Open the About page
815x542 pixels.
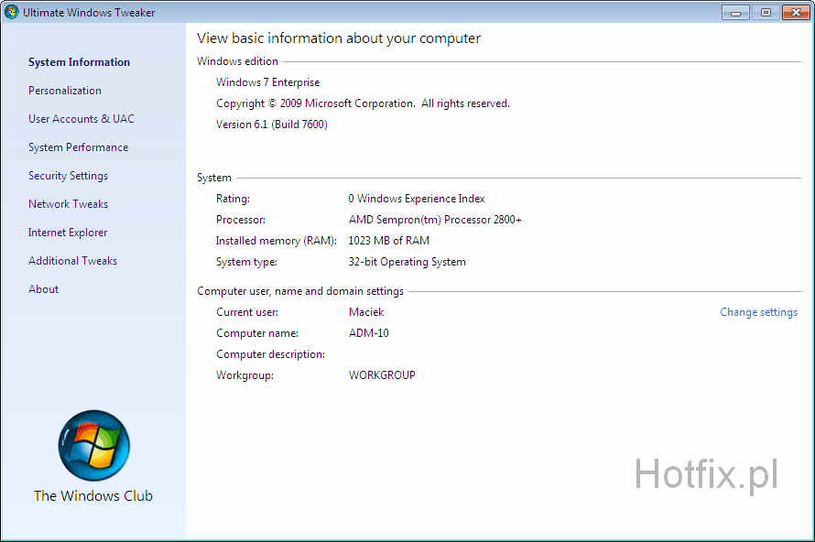[x=43, y=289]
